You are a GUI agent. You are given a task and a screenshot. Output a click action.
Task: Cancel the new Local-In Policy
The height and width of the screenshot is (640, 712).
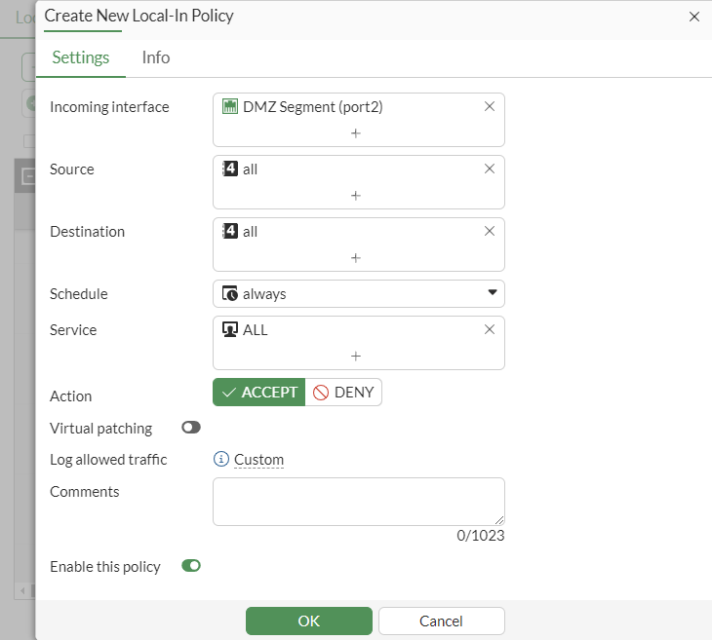click(441, 621)
